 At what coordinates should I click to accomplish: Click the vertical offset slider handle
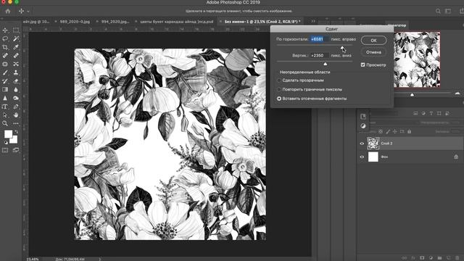pos(326,64)
